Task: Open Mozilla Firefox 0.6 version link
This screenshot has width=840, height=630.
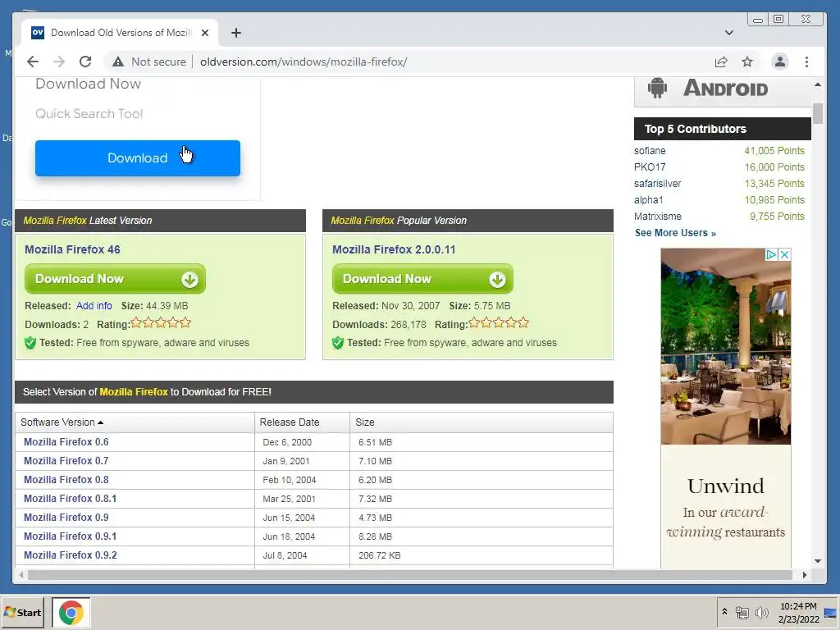Action: pyautogui.click(x=66, y=442)
